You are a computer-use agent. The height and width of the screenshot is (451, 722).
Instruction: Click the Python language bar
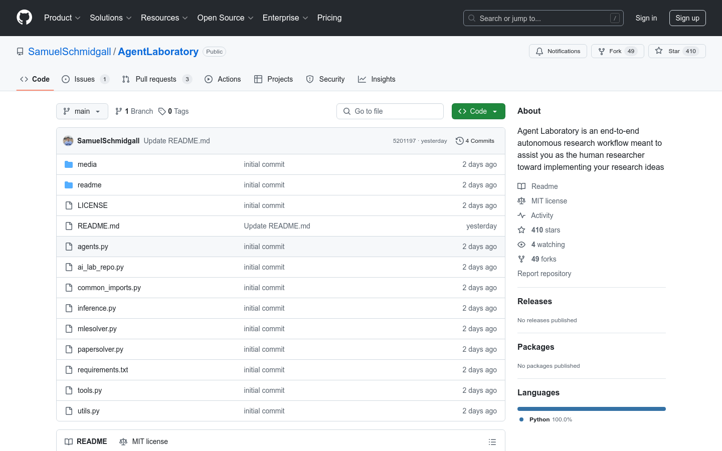coord(592,409)
